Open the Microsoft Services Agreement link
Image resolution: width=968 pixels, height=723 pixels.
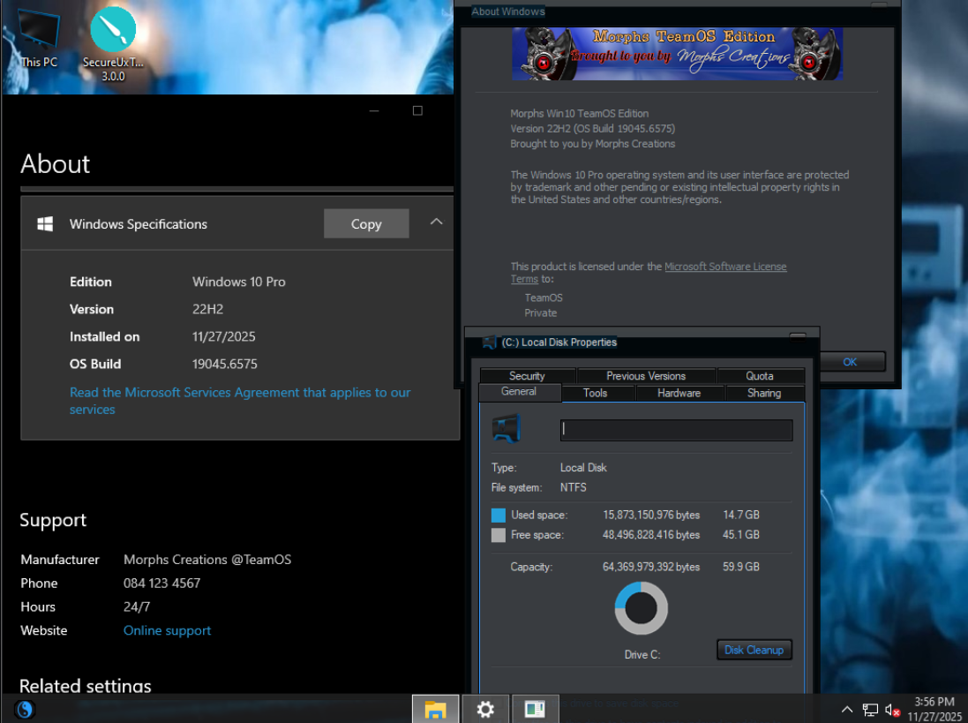coord(239,401)
